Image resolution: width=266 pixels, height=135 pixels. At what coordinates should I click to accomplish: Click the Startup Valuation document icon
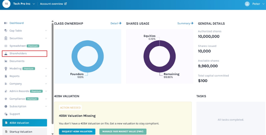(6, 132)
